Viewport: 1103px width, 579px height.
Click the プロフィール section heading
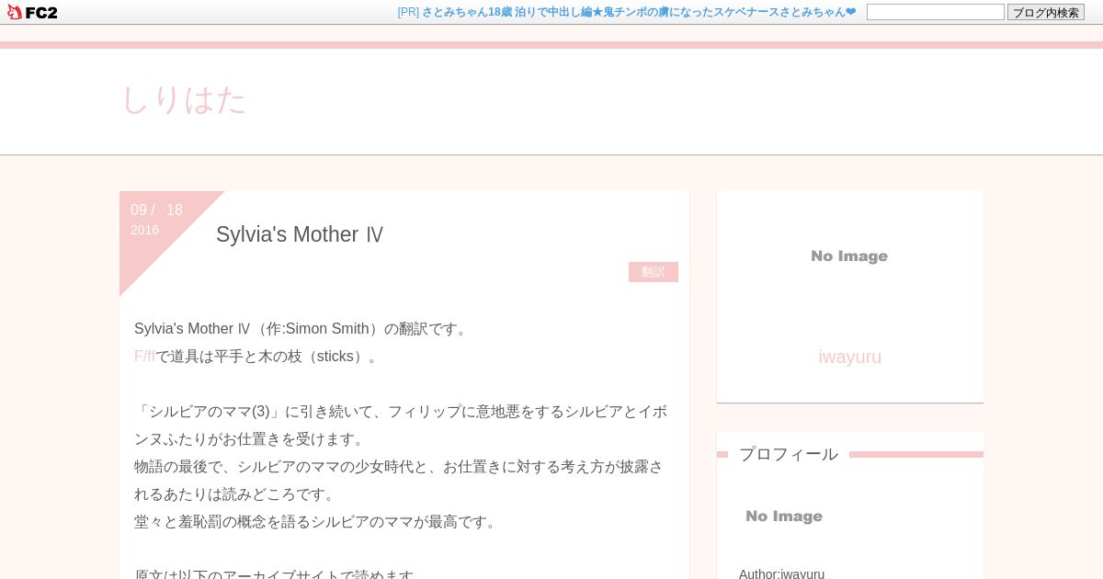pos(789,454)
